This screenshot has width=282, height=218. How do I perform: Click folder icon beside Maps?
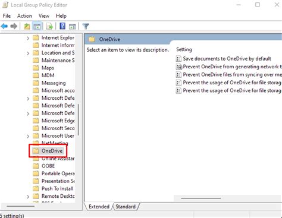coord(36,68)
